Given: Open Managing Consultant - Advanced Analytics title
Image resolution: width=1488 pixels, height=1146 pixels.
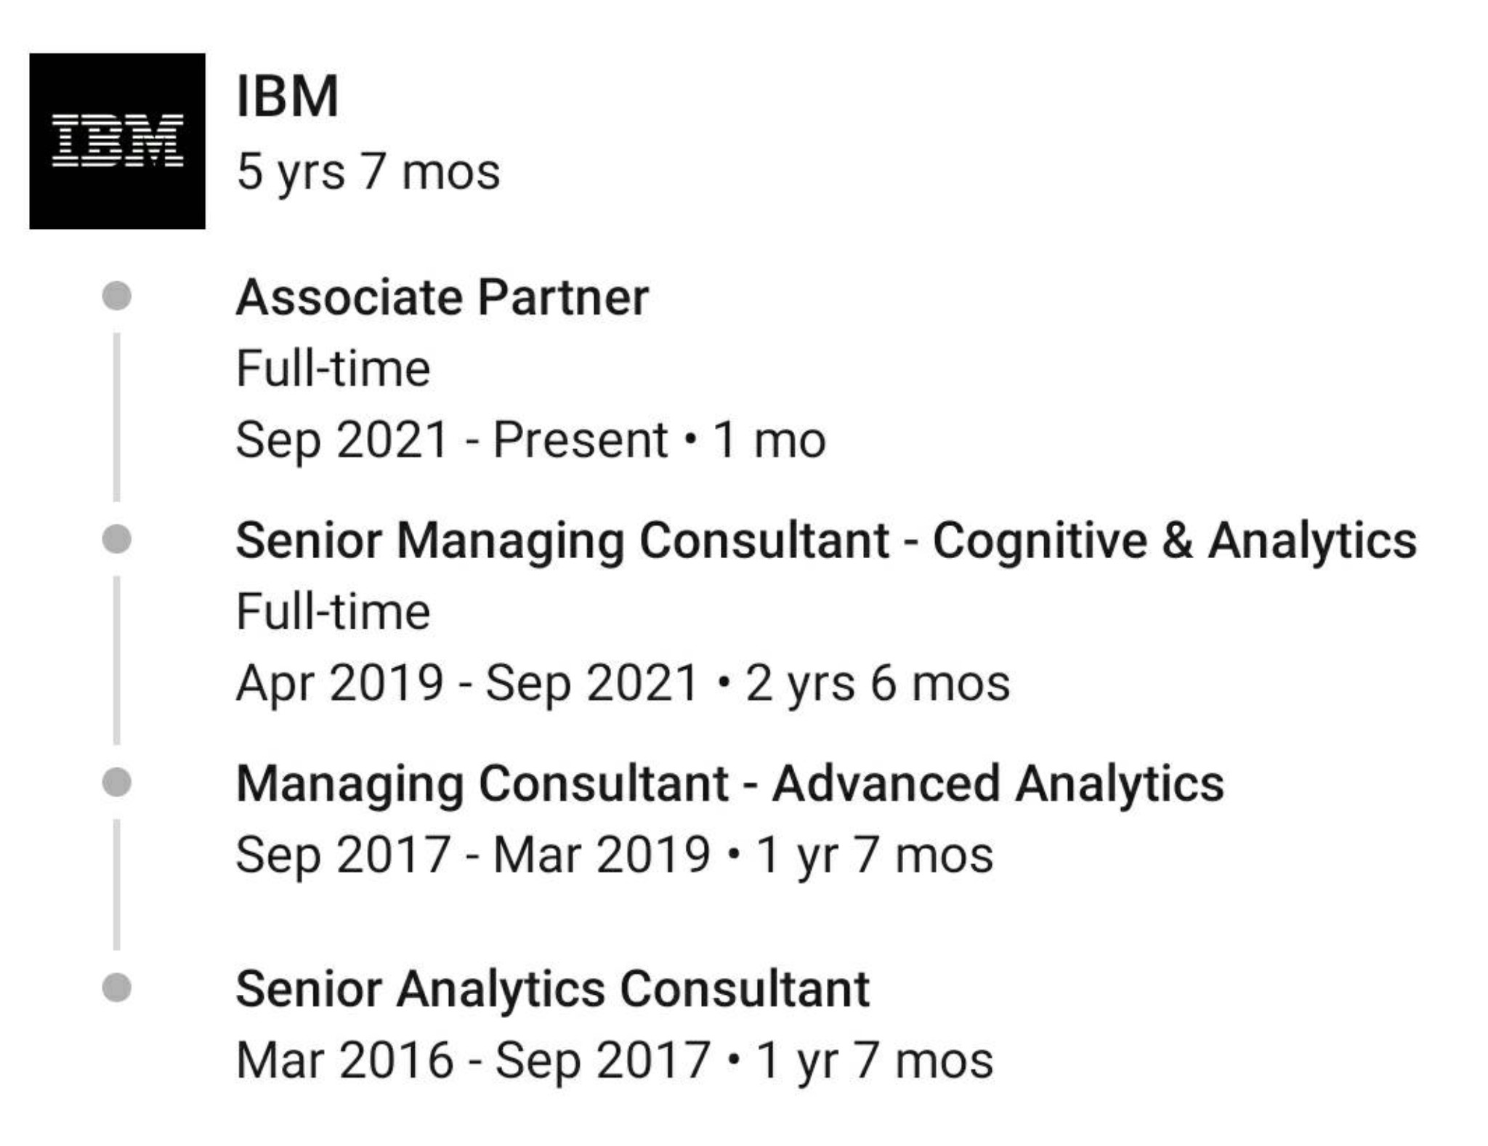Looking at the screenshot, I should [x=729, y=783].
